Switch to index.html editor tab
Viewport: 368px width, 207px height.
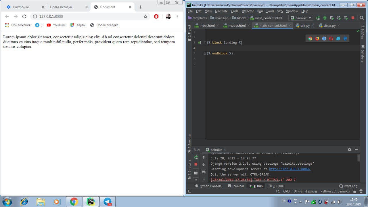(207, 25)
